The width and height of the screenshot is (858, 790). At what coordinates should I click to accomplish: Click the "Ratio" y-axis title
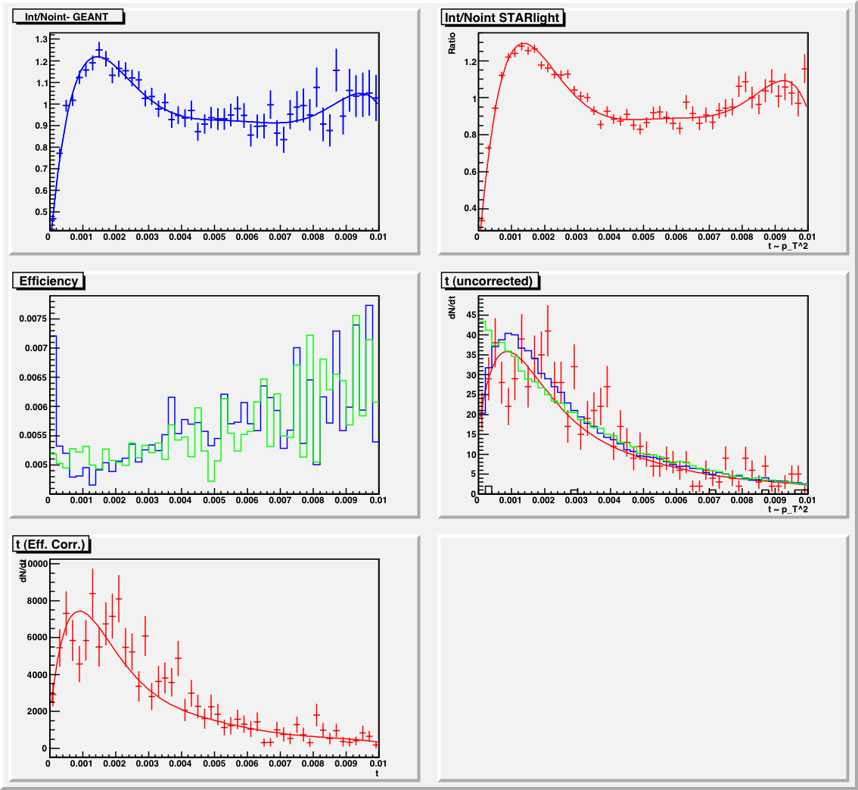452,45
